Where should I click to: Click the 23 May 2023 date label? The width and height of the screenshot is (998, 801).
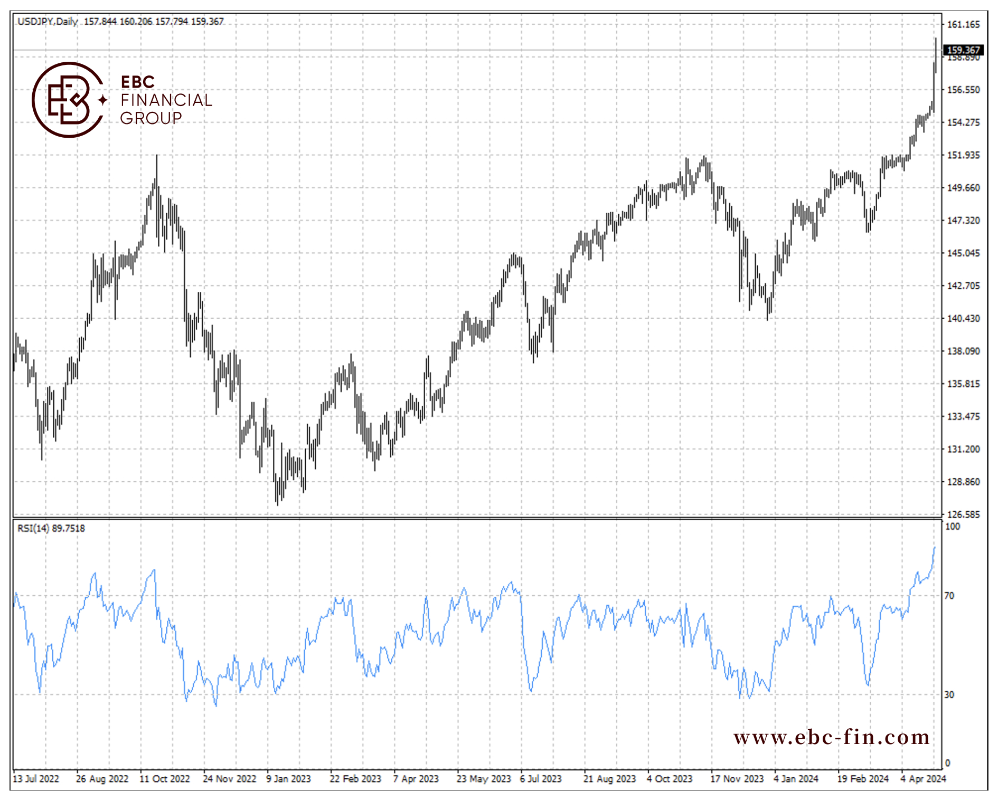484,779
